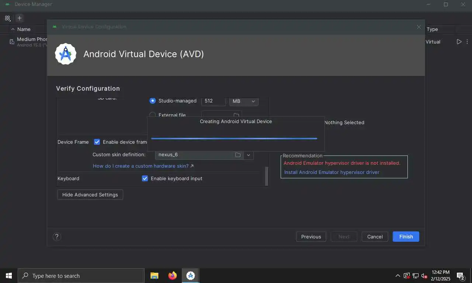Expand the nexus_6 skin dropdown arrow
The height and width of the screenshot is (283, 472).
(249, 155)
